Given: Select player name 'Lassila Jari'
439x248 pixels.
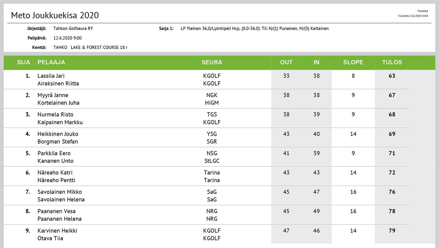Looking at the screenshot, I should 51,76.
